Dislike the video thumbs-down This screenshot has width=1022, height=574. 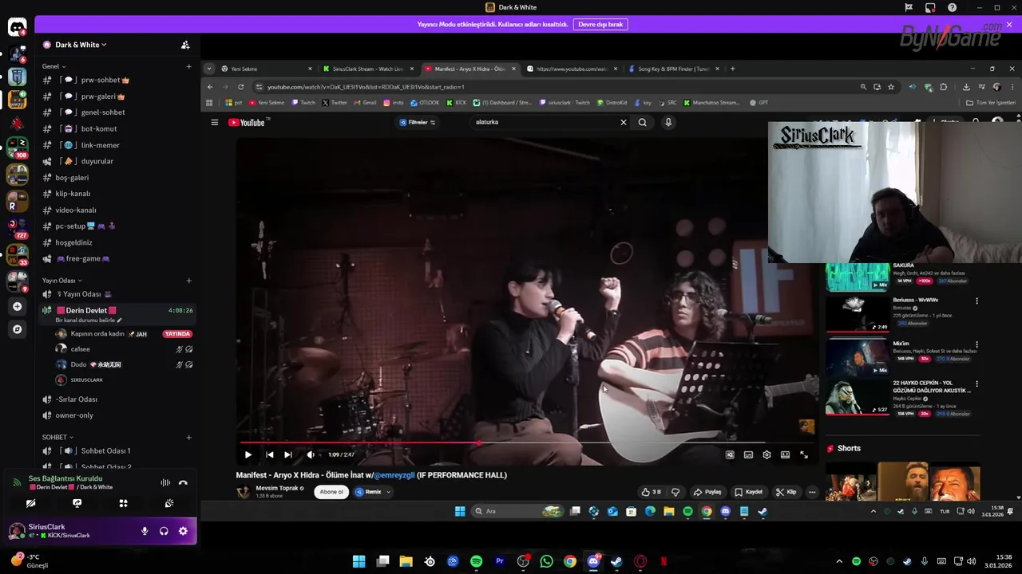pos(675,492)
